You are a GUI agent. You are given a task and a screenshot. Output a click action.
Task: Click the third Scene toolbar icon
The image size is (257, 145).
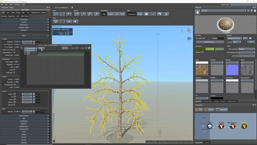click(90, 14)
